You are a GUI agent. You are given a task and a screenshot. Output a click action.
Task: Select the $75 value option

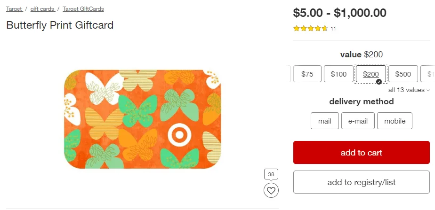click(307, 74)
